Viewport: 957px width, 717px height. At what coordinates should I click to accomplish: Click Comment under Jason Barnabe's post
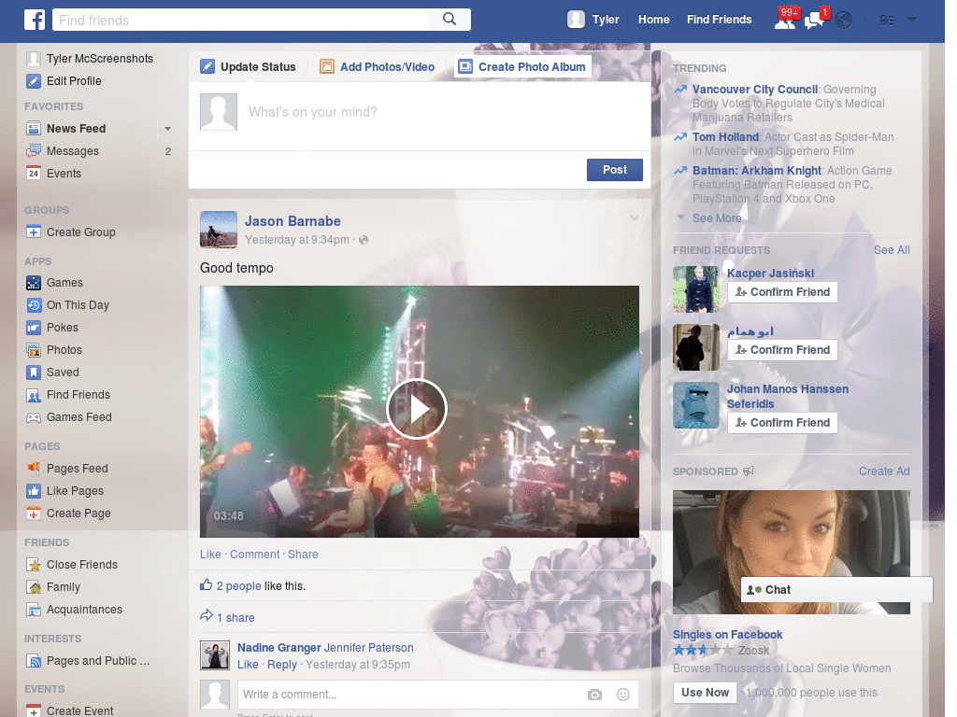254,555
